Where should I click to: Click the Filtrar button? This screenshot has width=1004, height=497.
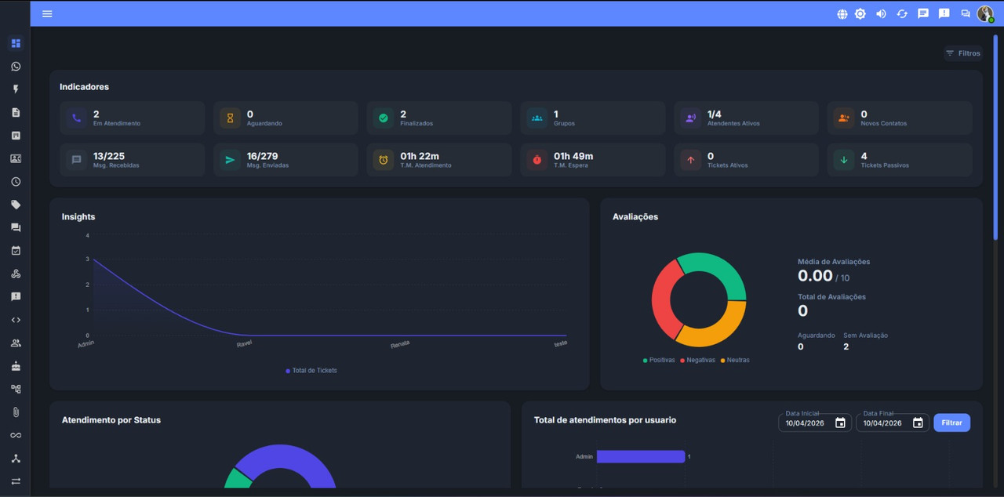(951, 423)
